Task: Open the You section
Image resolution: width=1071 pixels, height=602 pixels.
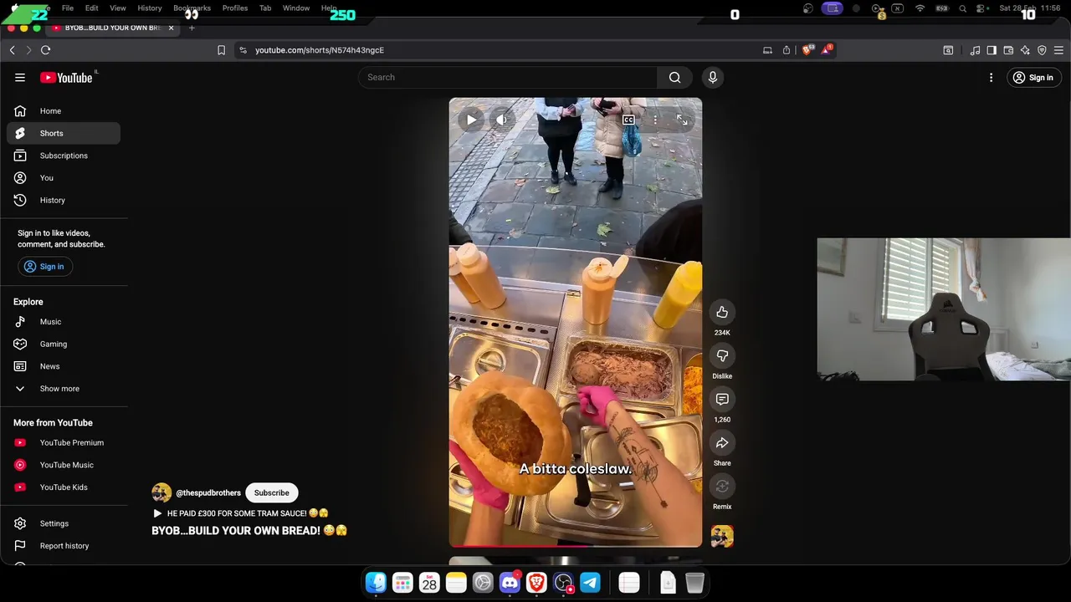Action: point(64,177)
